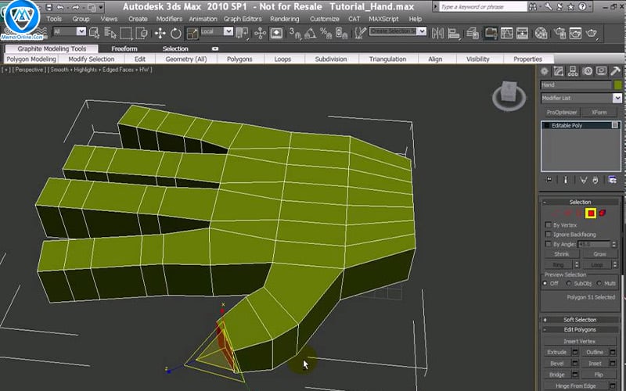Open the Motion command panel tab

pyautogui.click(x=586, y=71)
